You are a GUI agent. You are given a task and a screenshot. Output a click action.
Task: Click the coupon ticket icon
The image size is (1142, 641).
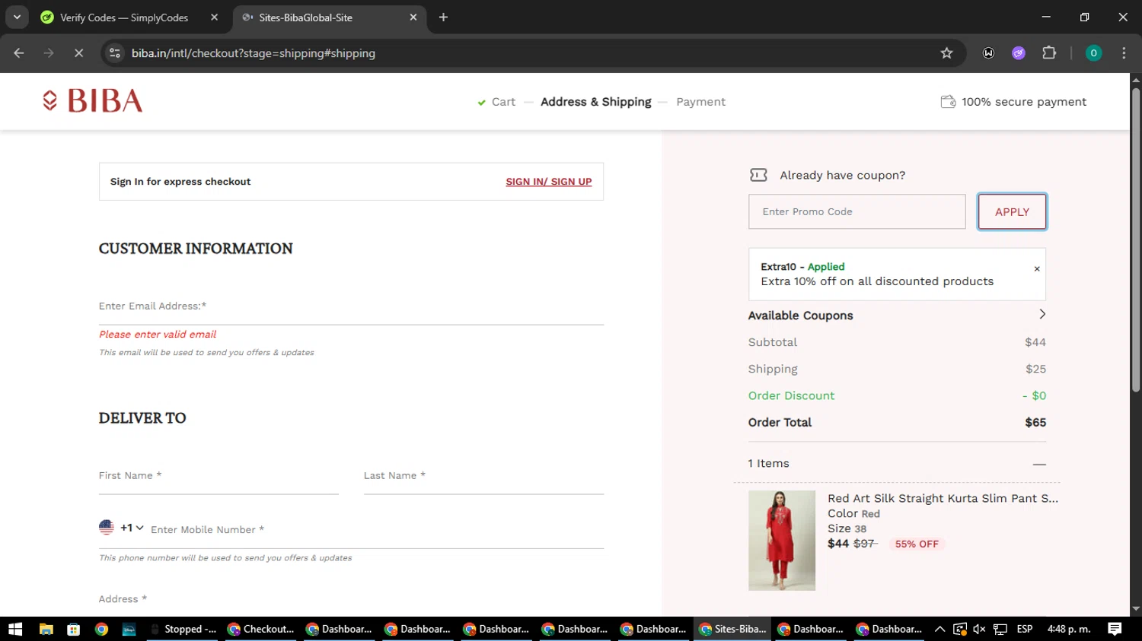[x=758, y=175]
